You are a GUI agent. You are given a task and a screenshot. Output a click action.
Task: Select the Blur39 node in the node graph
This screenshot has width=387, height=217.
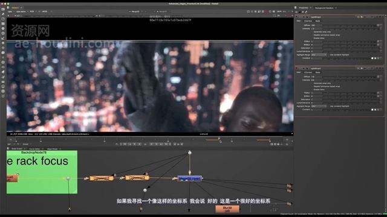coord(227,209)
